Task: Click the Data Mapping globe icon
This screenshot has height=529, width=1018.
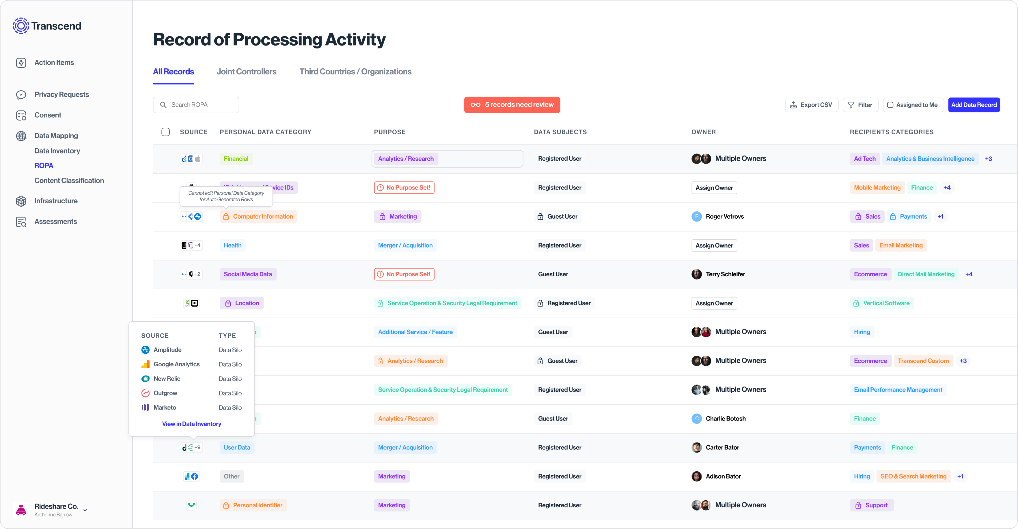Action: point(21,136)
